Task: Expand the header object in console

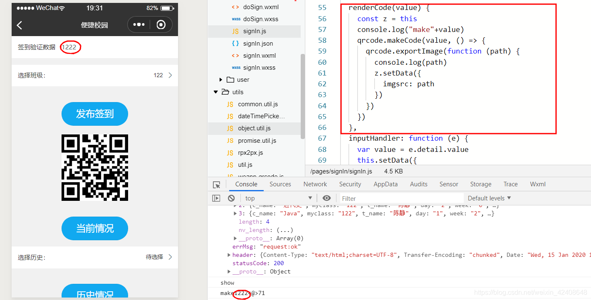Action: pos(229,255)
